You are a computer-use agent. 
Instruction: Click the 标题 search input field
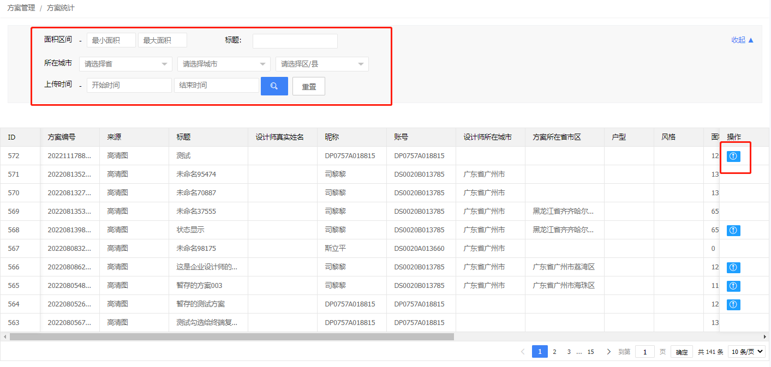(295, 41)
